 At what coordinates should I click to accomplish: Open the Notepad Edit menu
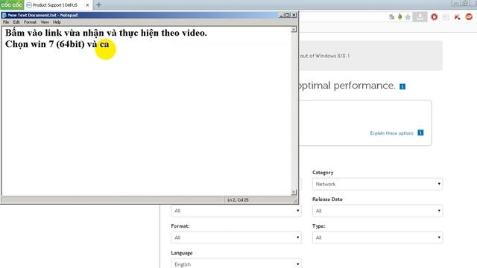(16, 22)
